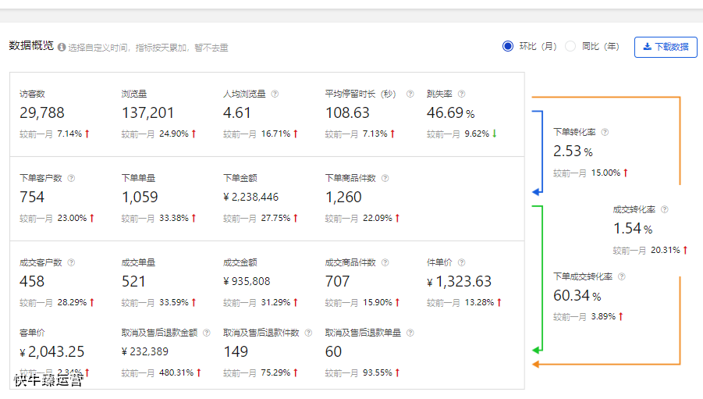Click help icon next to 下单商品件数
The image size is (703, 399).
[x=385, y=179]
